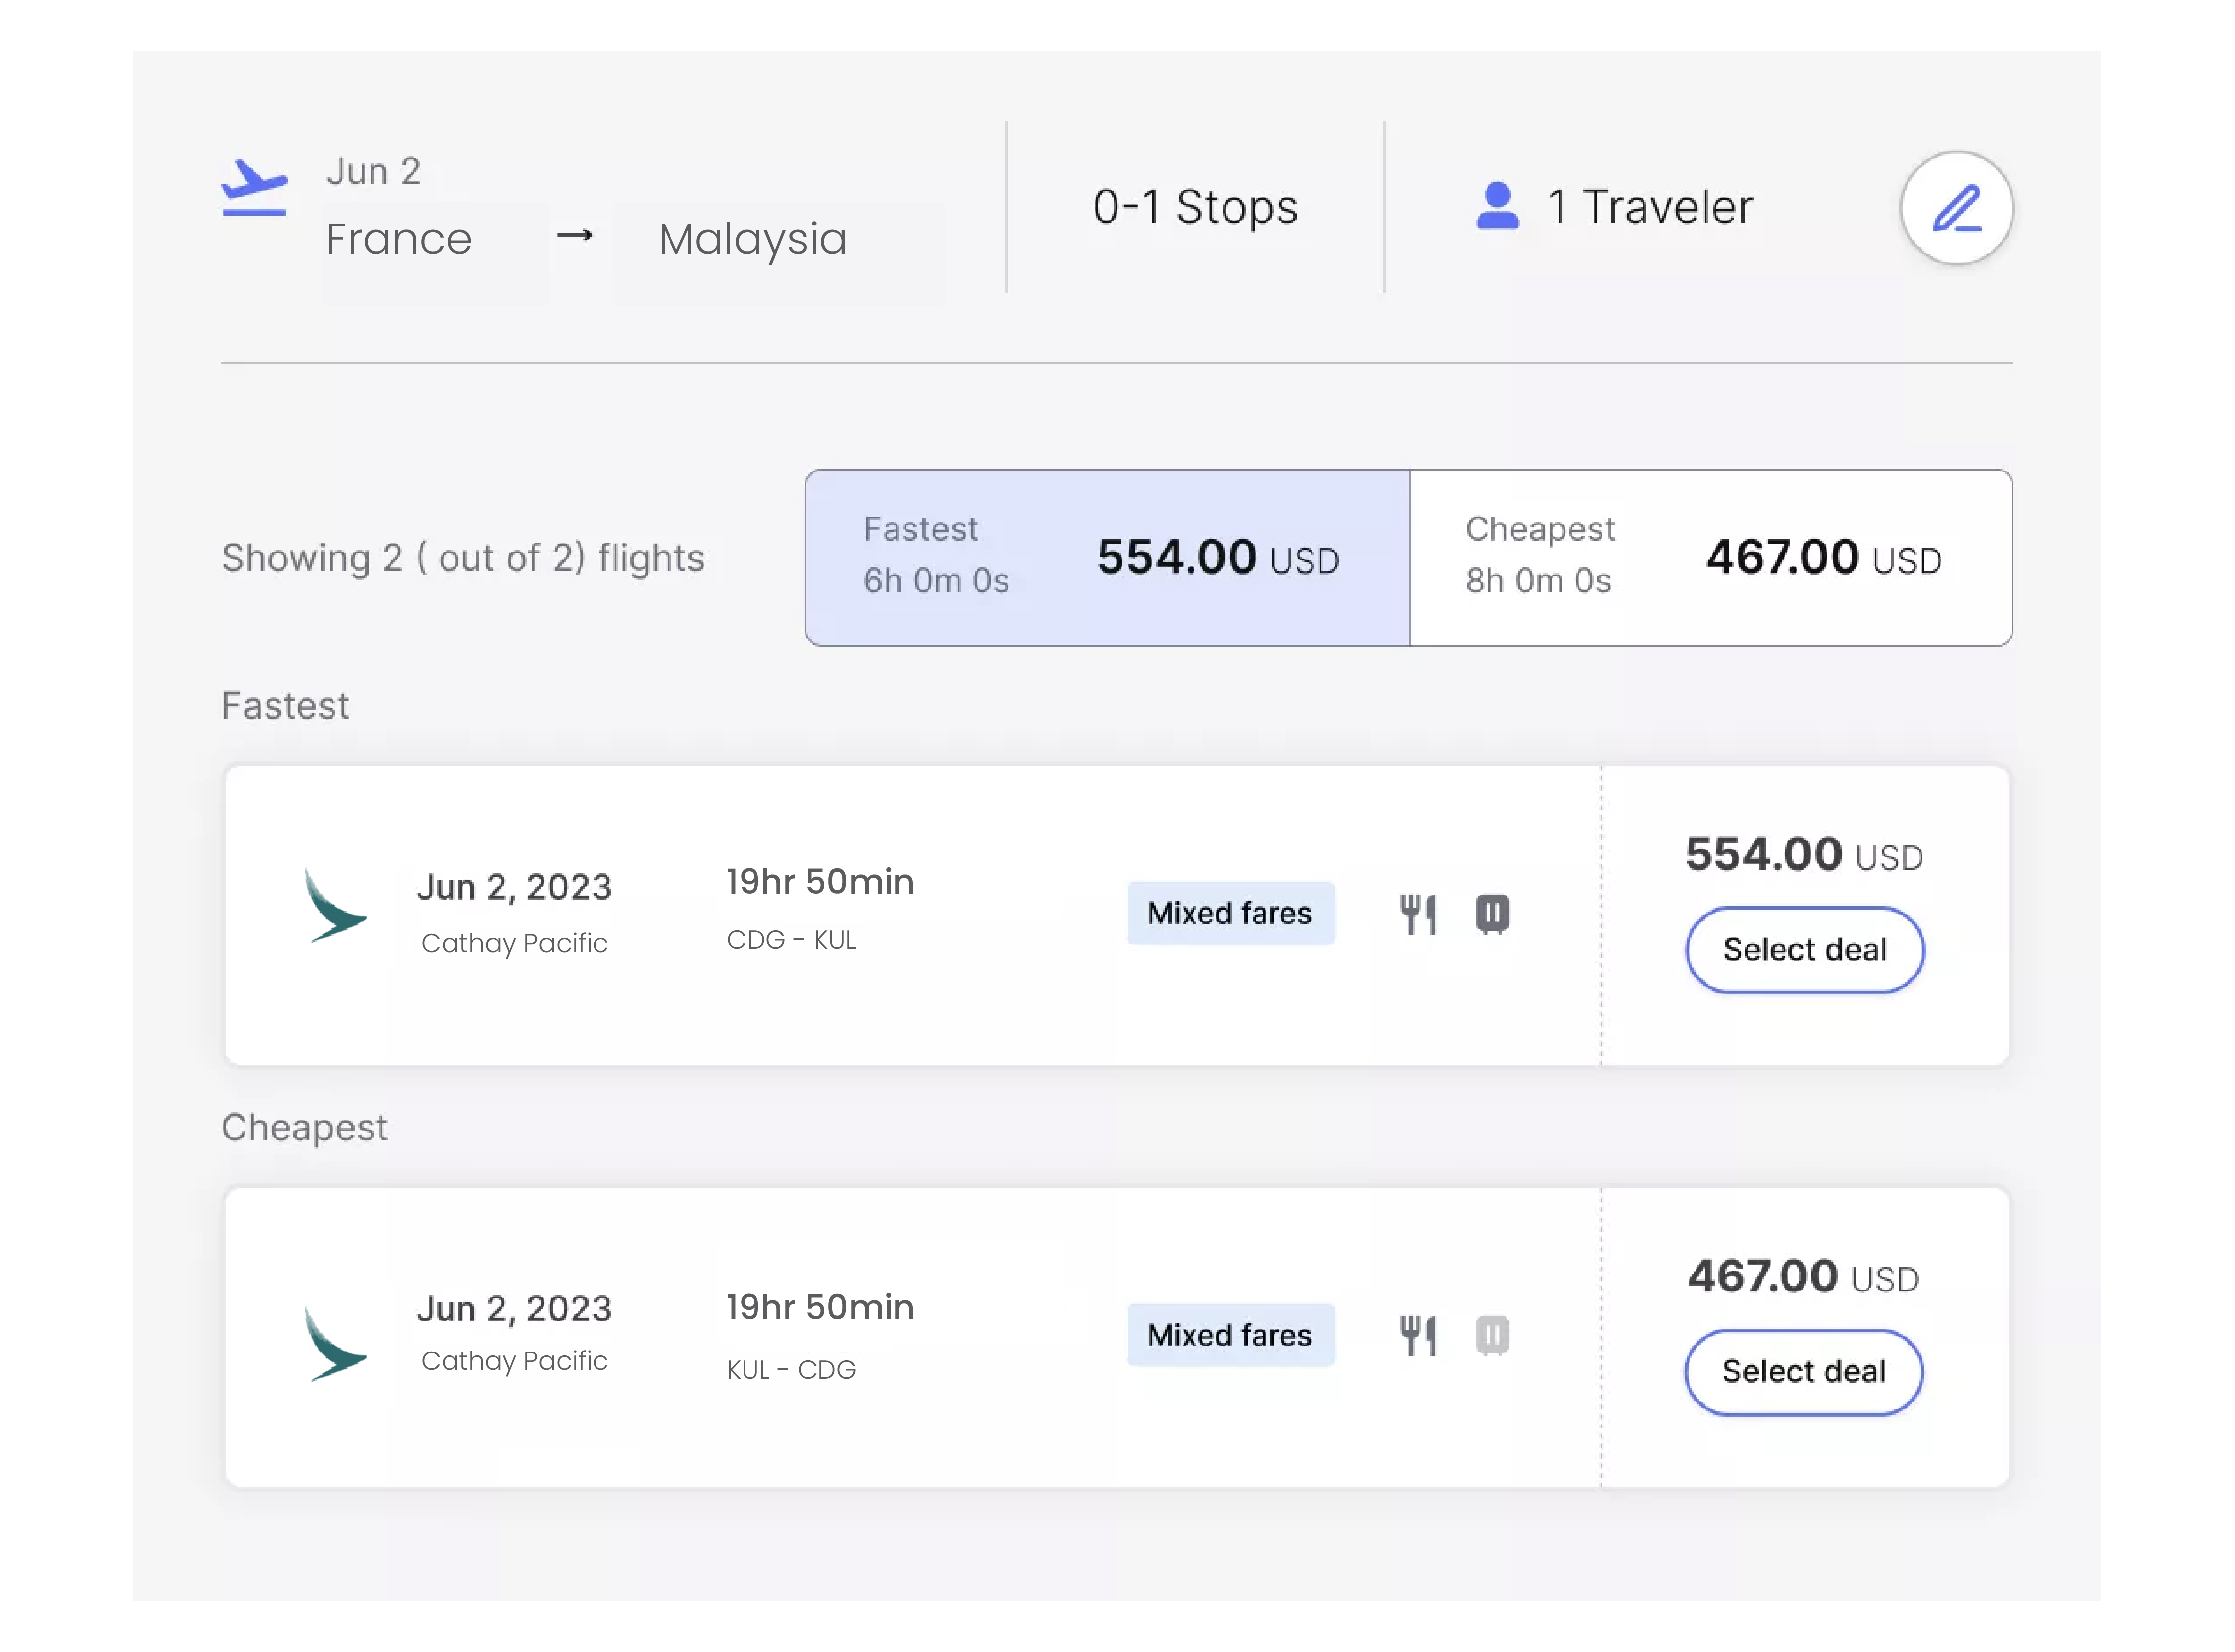This screenshot has height=1652, width=2235.
Task: Select deal for the 467.00 USD flight
Action: coord(1803,1372)
